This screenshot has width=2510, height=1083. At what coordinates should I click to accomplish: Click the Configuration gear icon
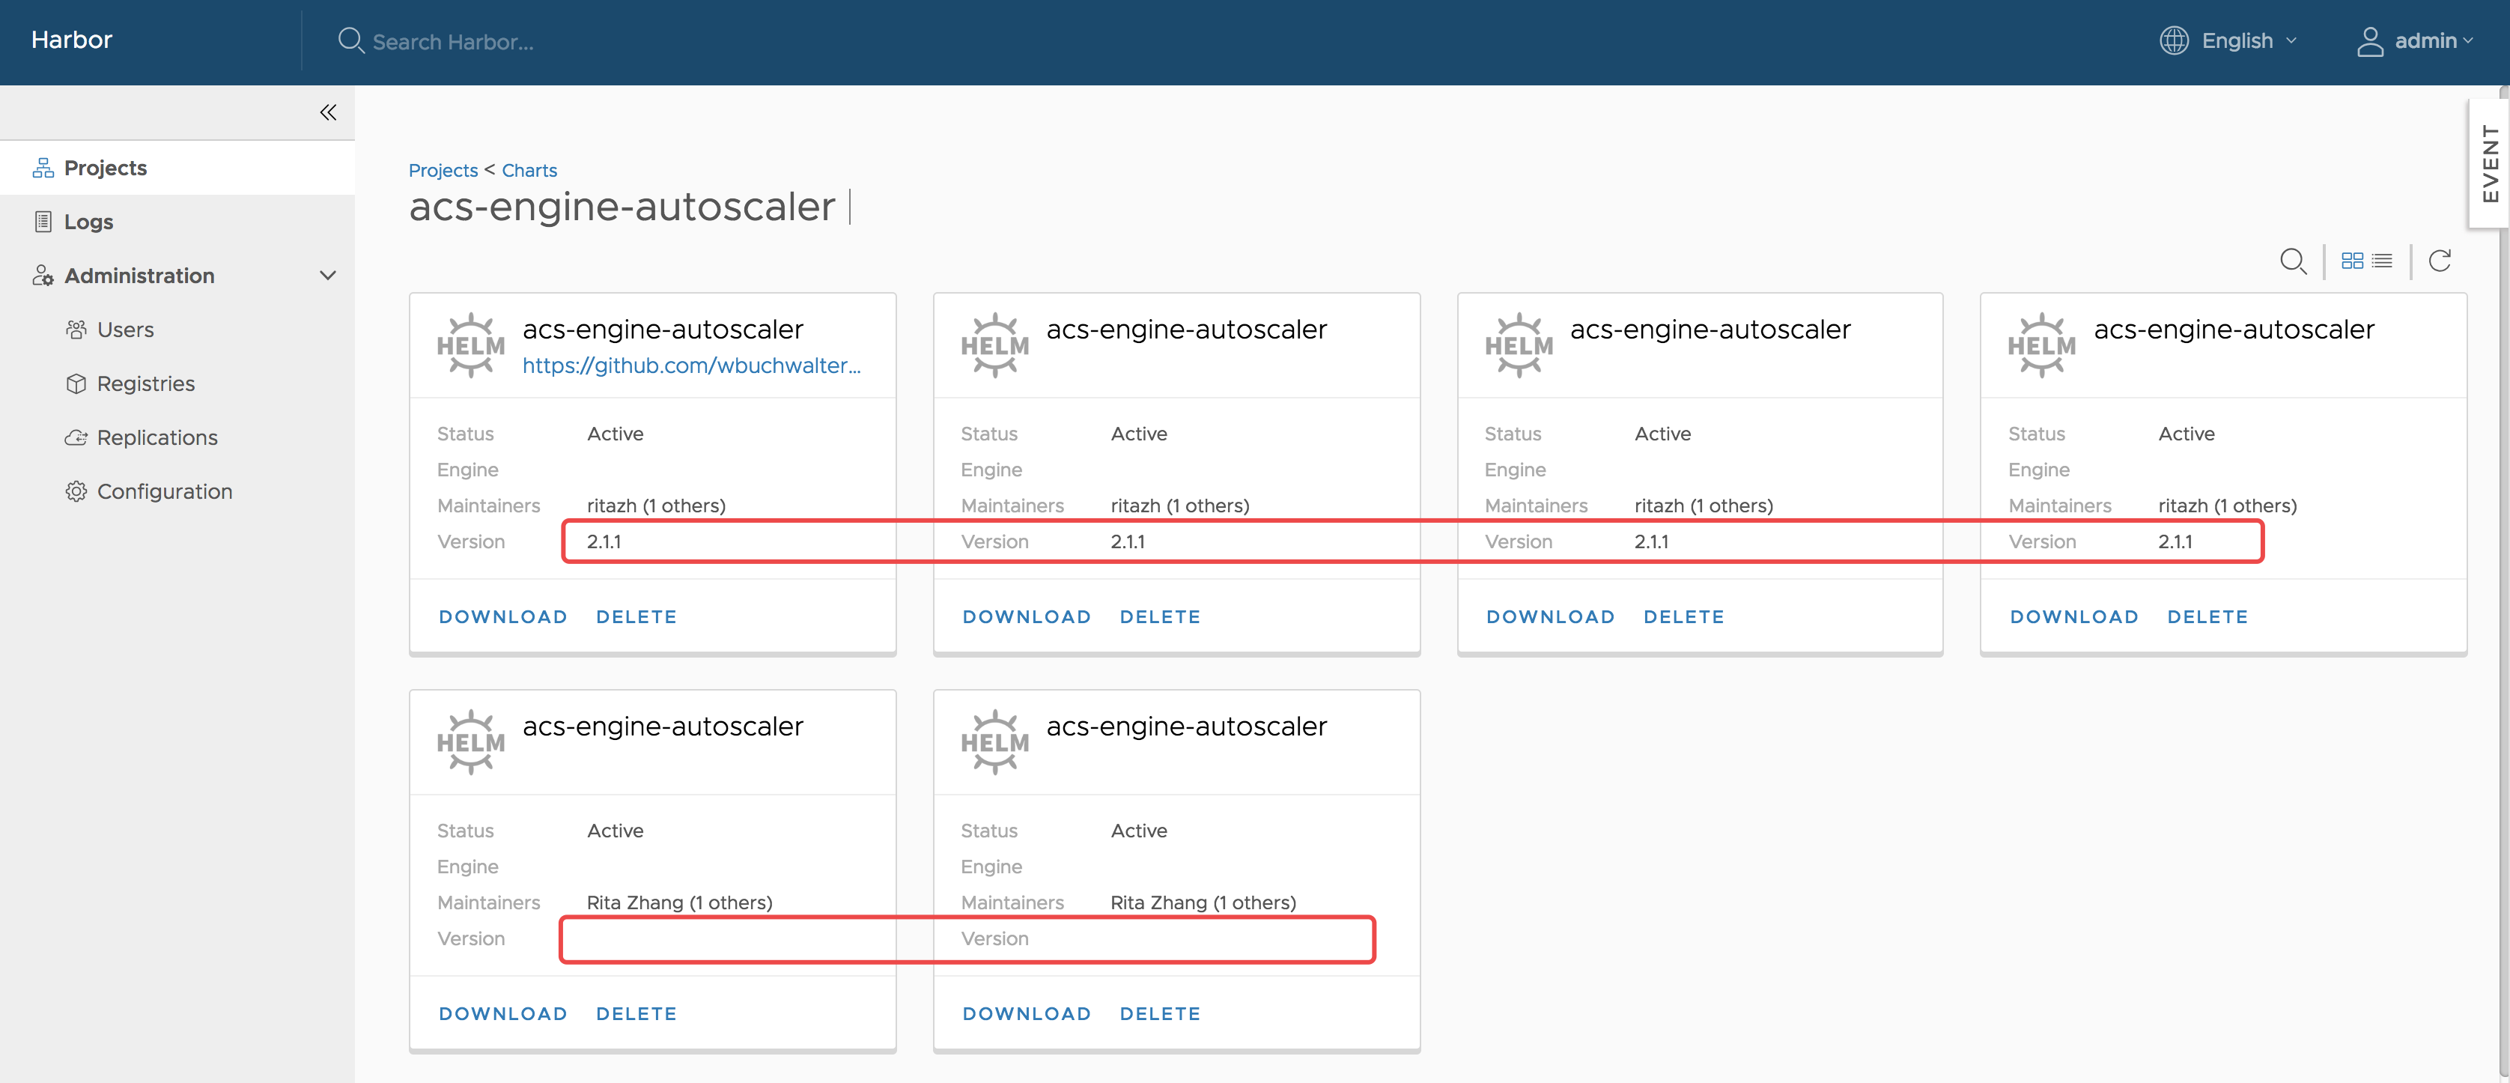coord(76,491)
